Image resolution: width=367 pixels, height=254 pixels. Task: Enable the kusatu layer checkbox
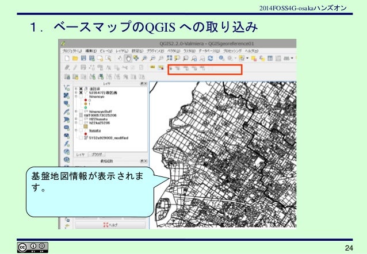pyautogui.click(x=81, y=130)
